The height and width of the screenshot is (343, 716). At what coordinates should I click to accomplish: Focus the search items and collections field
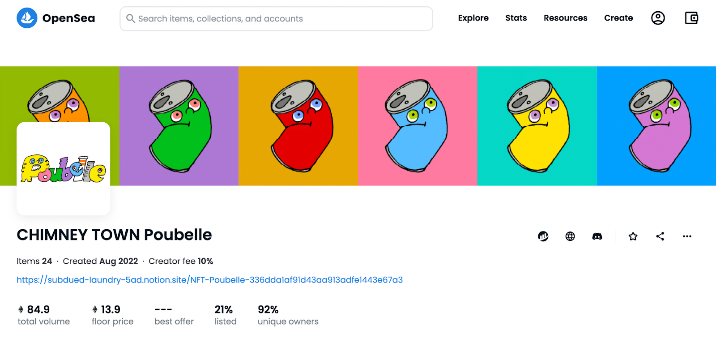click(x=276, y=18)
